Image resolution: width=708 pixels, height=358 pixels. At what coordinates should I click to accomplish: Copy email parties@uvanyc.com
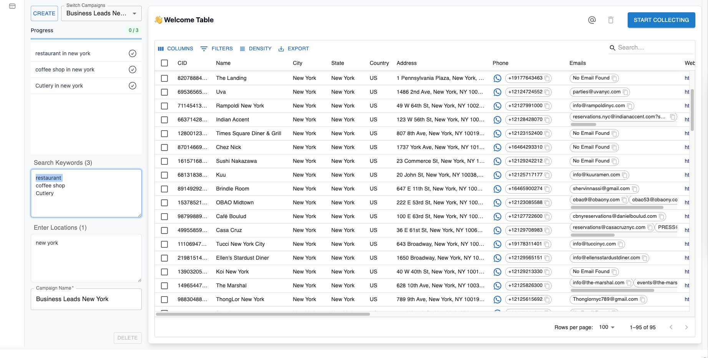pos(625,92)
